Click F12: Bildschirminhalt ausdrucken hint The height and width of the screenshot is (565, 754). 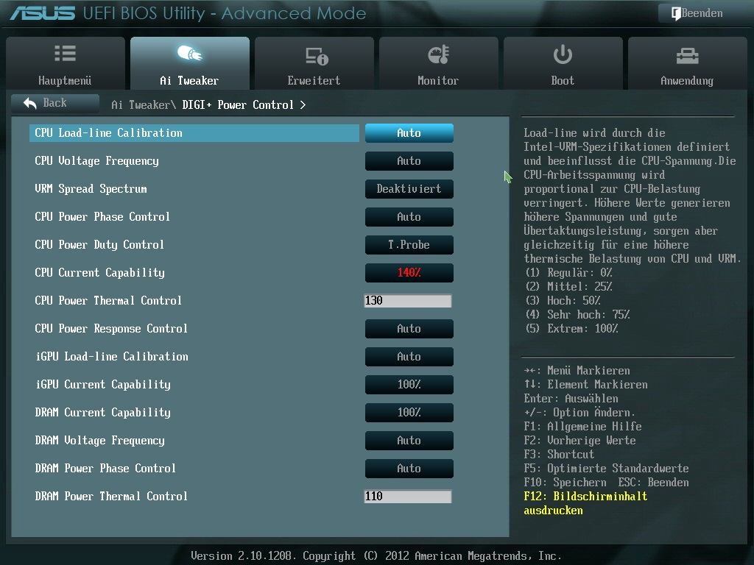pyautogui.click(x=585, y=503)
